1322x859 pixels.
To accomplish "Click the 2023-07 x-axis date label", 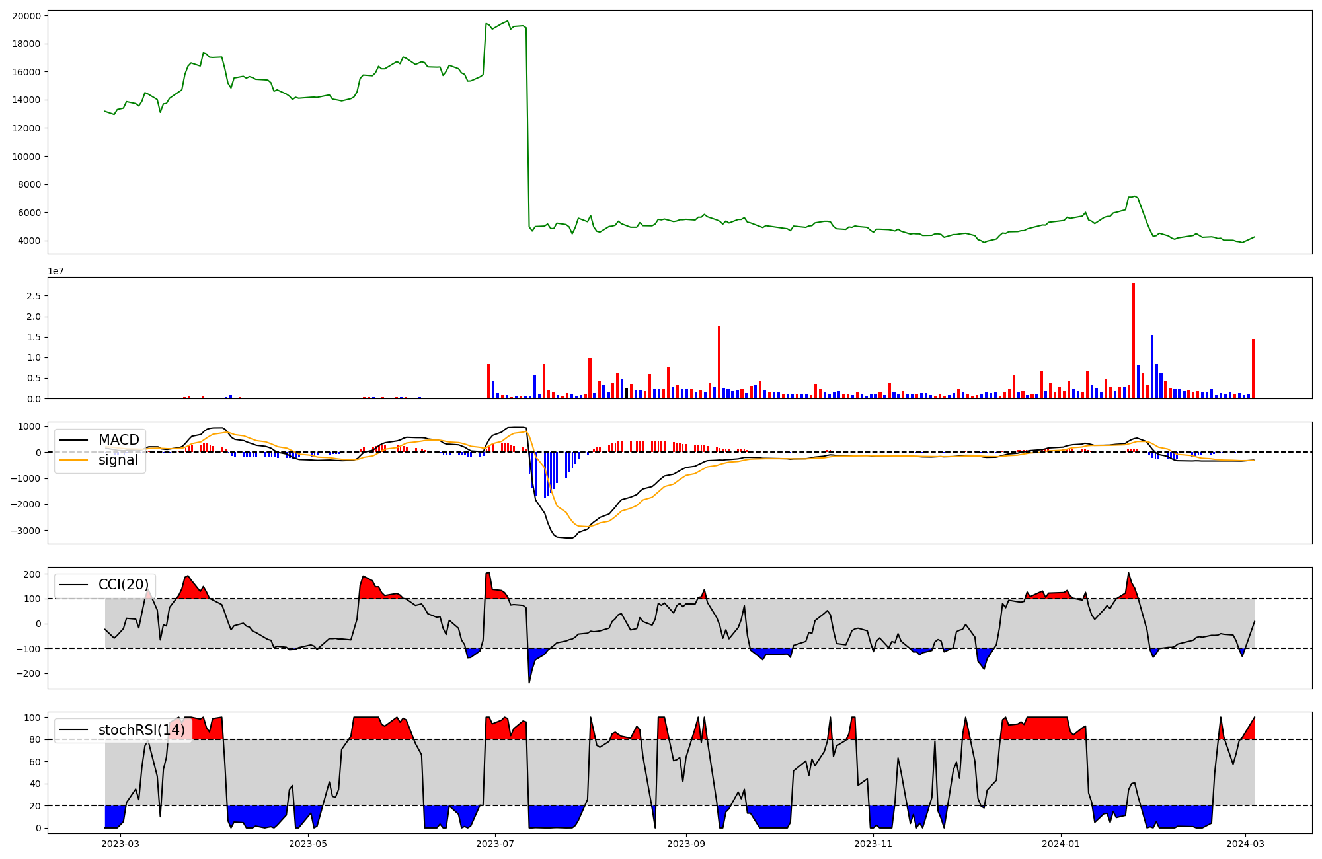I will point(495,844).
